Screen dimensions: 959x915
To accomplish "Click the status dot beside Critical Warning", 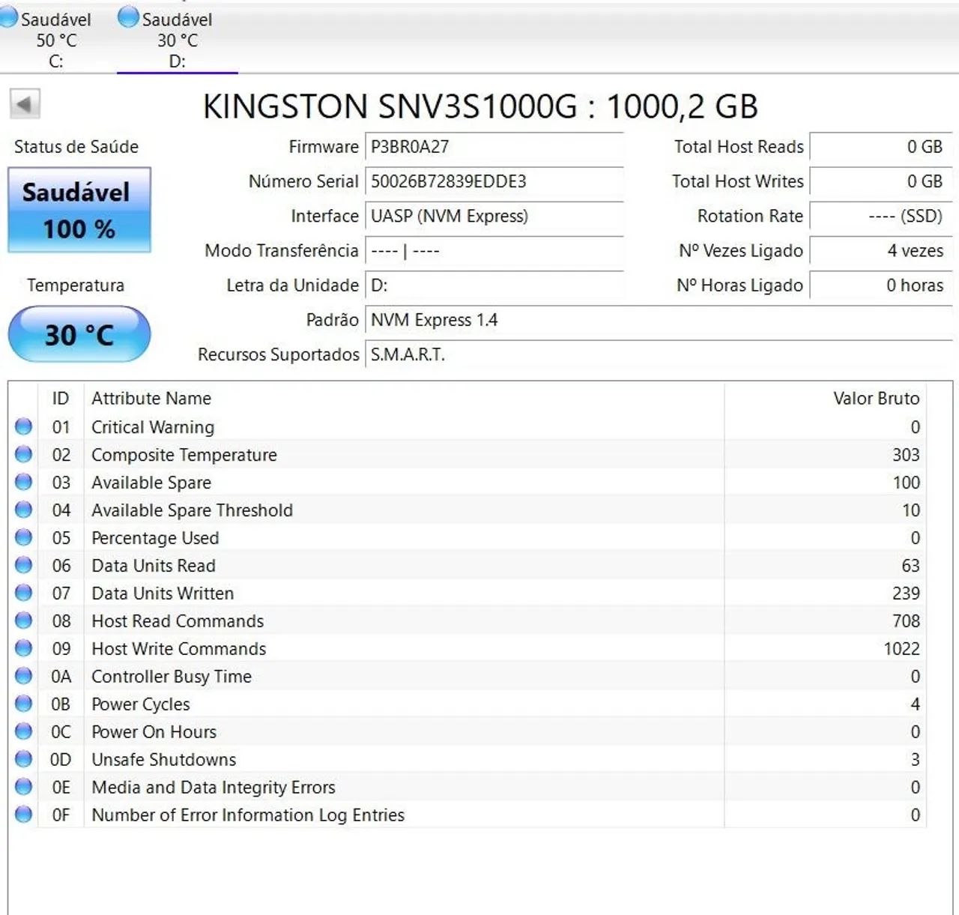I will click(23, 427).
